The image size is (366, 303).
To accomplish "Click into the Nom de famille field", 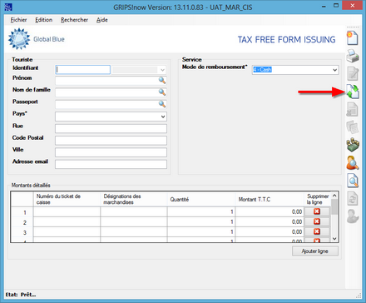I will (x=111, y=92).
